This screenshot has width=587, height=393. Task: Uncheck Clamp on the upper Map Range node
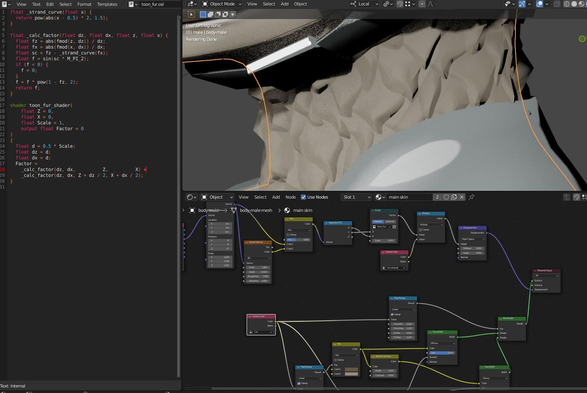[392, 314]
